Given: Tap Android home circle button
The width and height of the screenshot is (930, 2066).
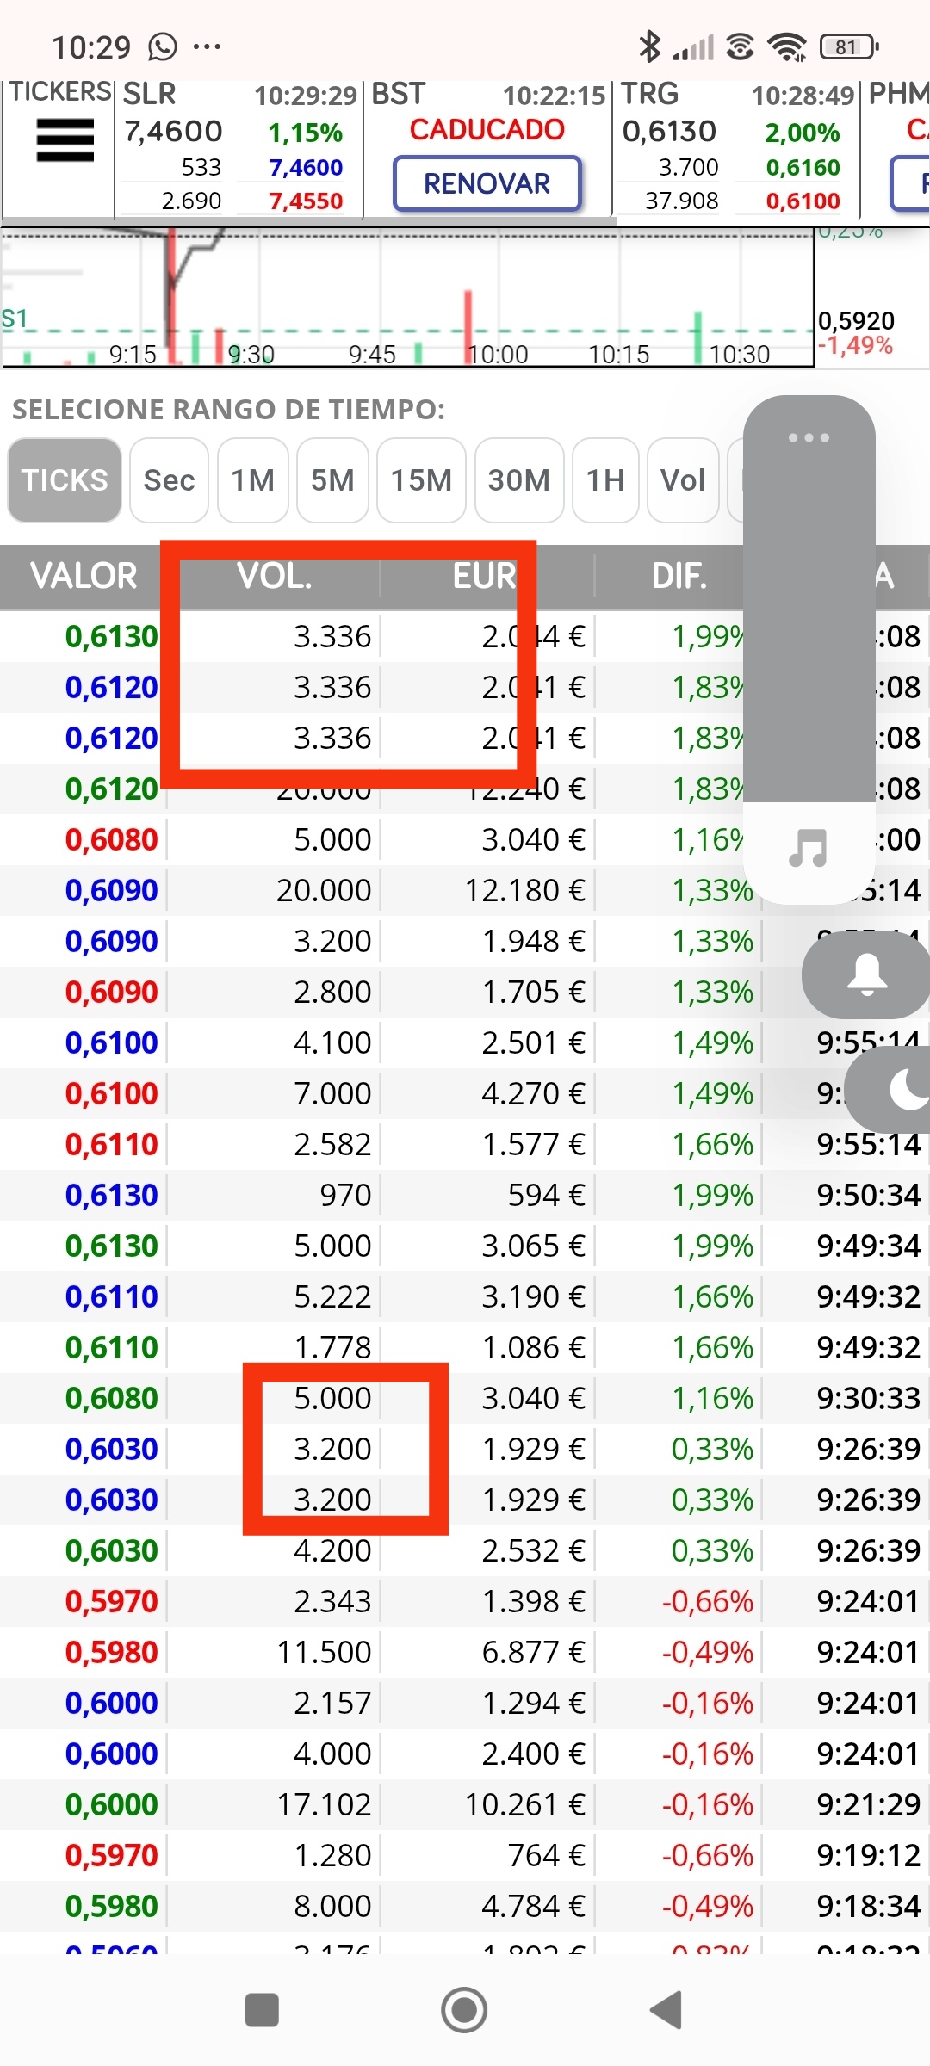Looking at the screenshot, I should 464,2010.
